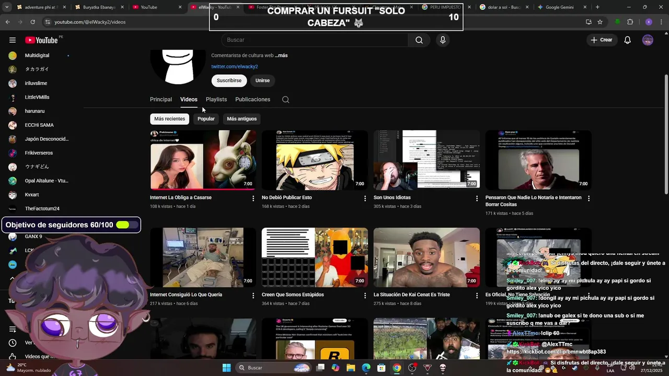Open video title Creen Que Somos Estúpidos
This screenshot has width=669, height=376.
(293, 295)
